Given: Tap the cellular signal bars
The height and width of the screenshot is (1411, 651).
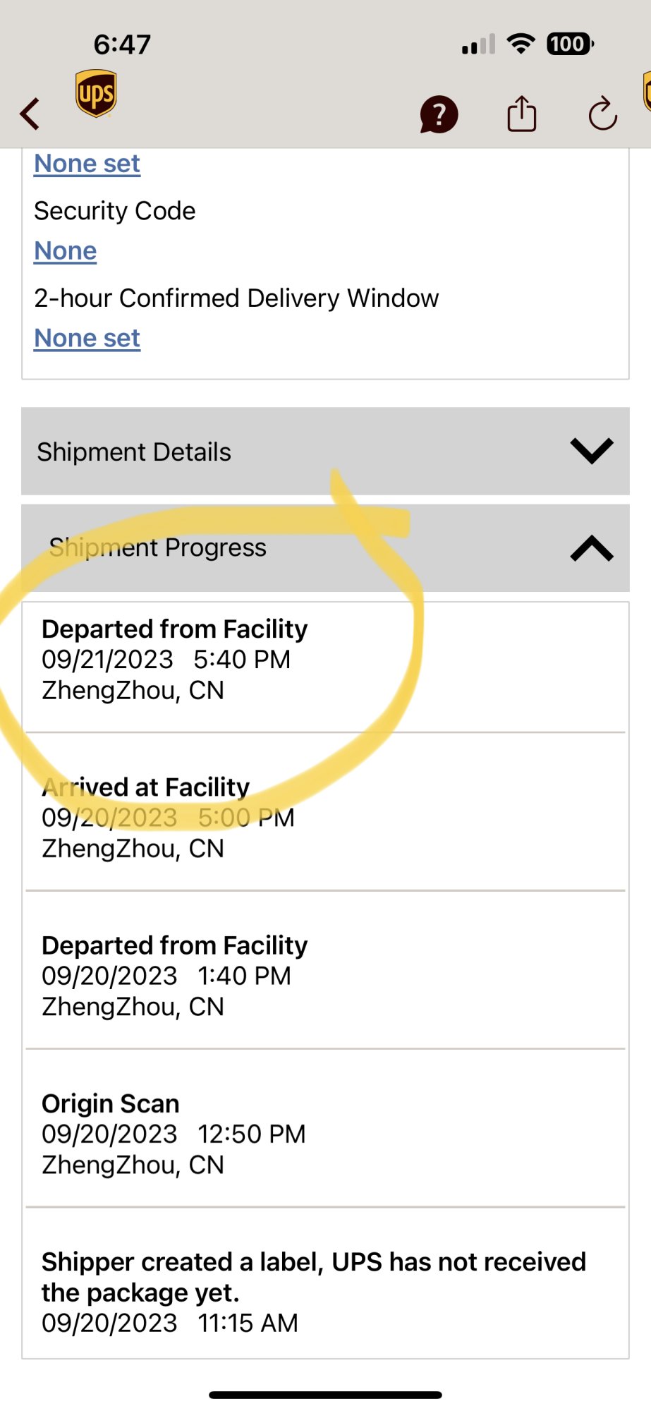Looking at the screenshot, I should coord(478,45).
